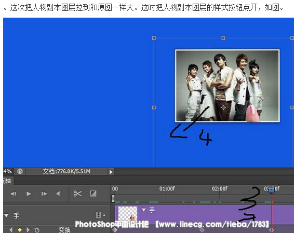Click the transform center reference point
This screenshot has height=233, width=295.
223,107
